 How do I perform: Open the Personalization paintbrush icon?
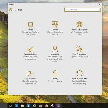30,49
